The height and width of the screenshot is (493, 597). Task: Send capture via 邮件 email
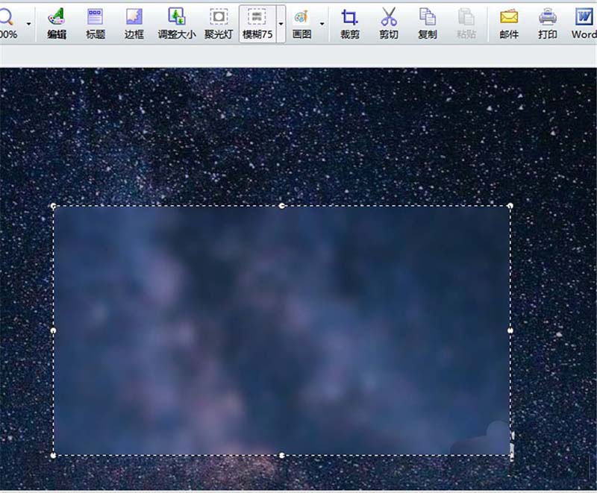509,24
